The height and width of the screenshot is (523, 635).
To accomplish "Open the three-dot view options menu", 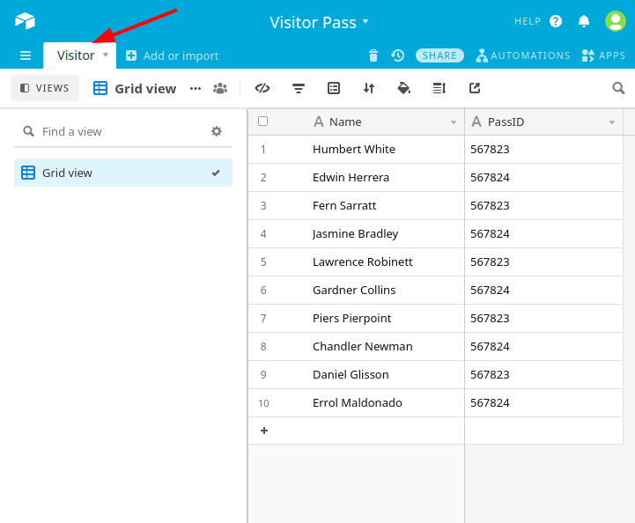I will click(x=196, y=89).
